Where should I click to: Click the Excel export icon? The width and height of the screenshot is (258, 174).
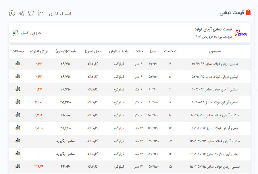[x=15, y=33]
